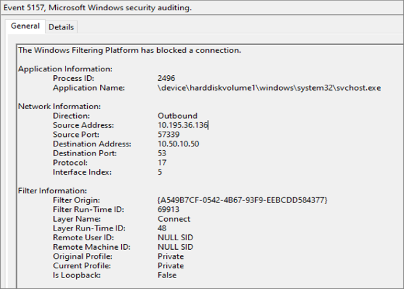This screenshot has height=289, width=404.
Task: Click the destination address 10.50.10.50 value
Action: [x=177, y=144]
